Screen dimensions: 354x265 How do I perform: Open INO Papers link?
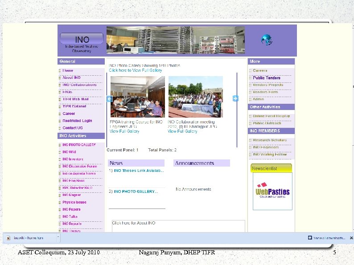pyautogui.click(x=71, y=209)
